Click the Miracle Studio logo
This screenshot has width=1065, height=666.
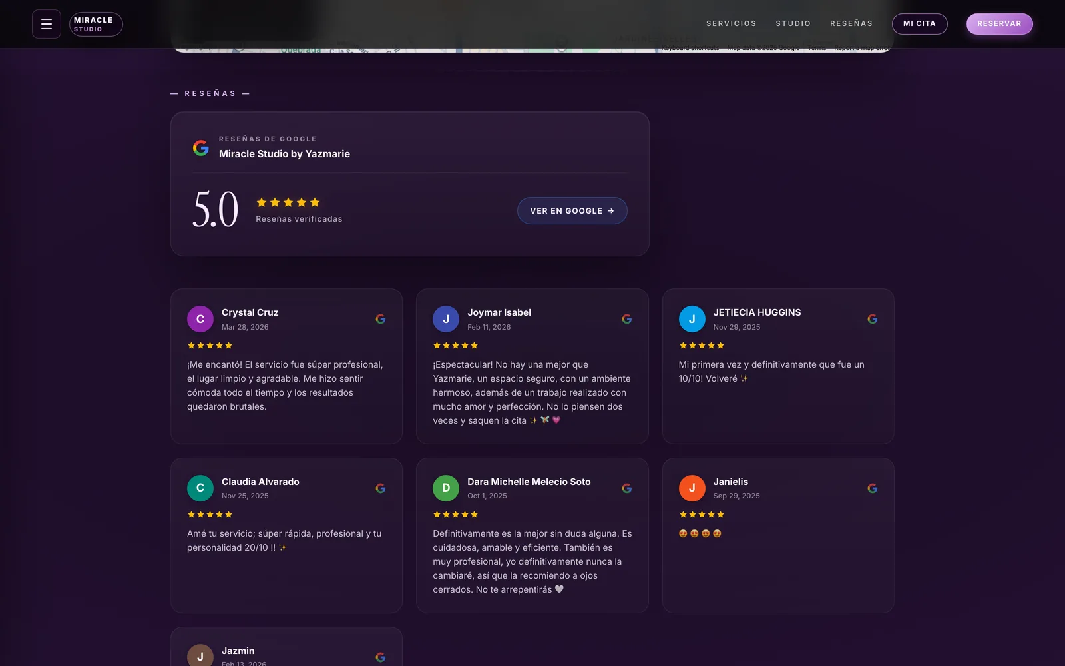point(96,24)
